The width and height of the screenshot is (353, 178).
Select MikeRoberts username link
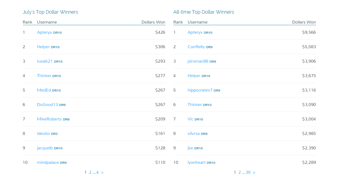click(x=49, y=119)
